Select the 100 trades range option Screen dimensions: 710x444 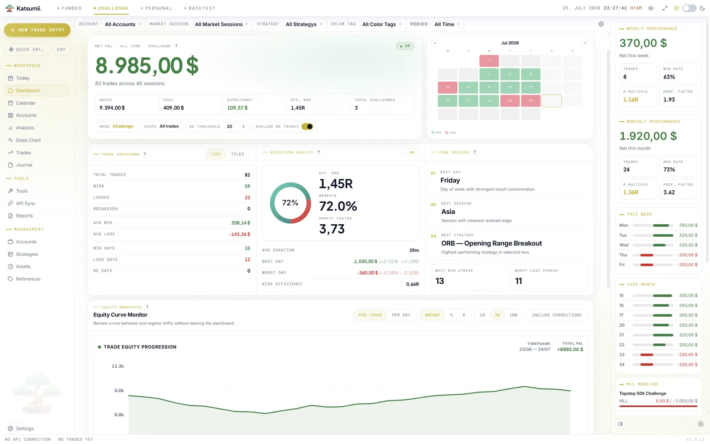coord(513,315)
